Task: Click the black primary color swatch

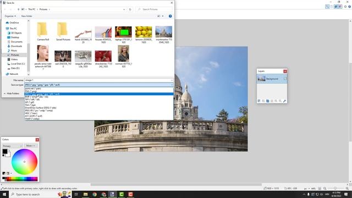Action: [x=5, y=151]
